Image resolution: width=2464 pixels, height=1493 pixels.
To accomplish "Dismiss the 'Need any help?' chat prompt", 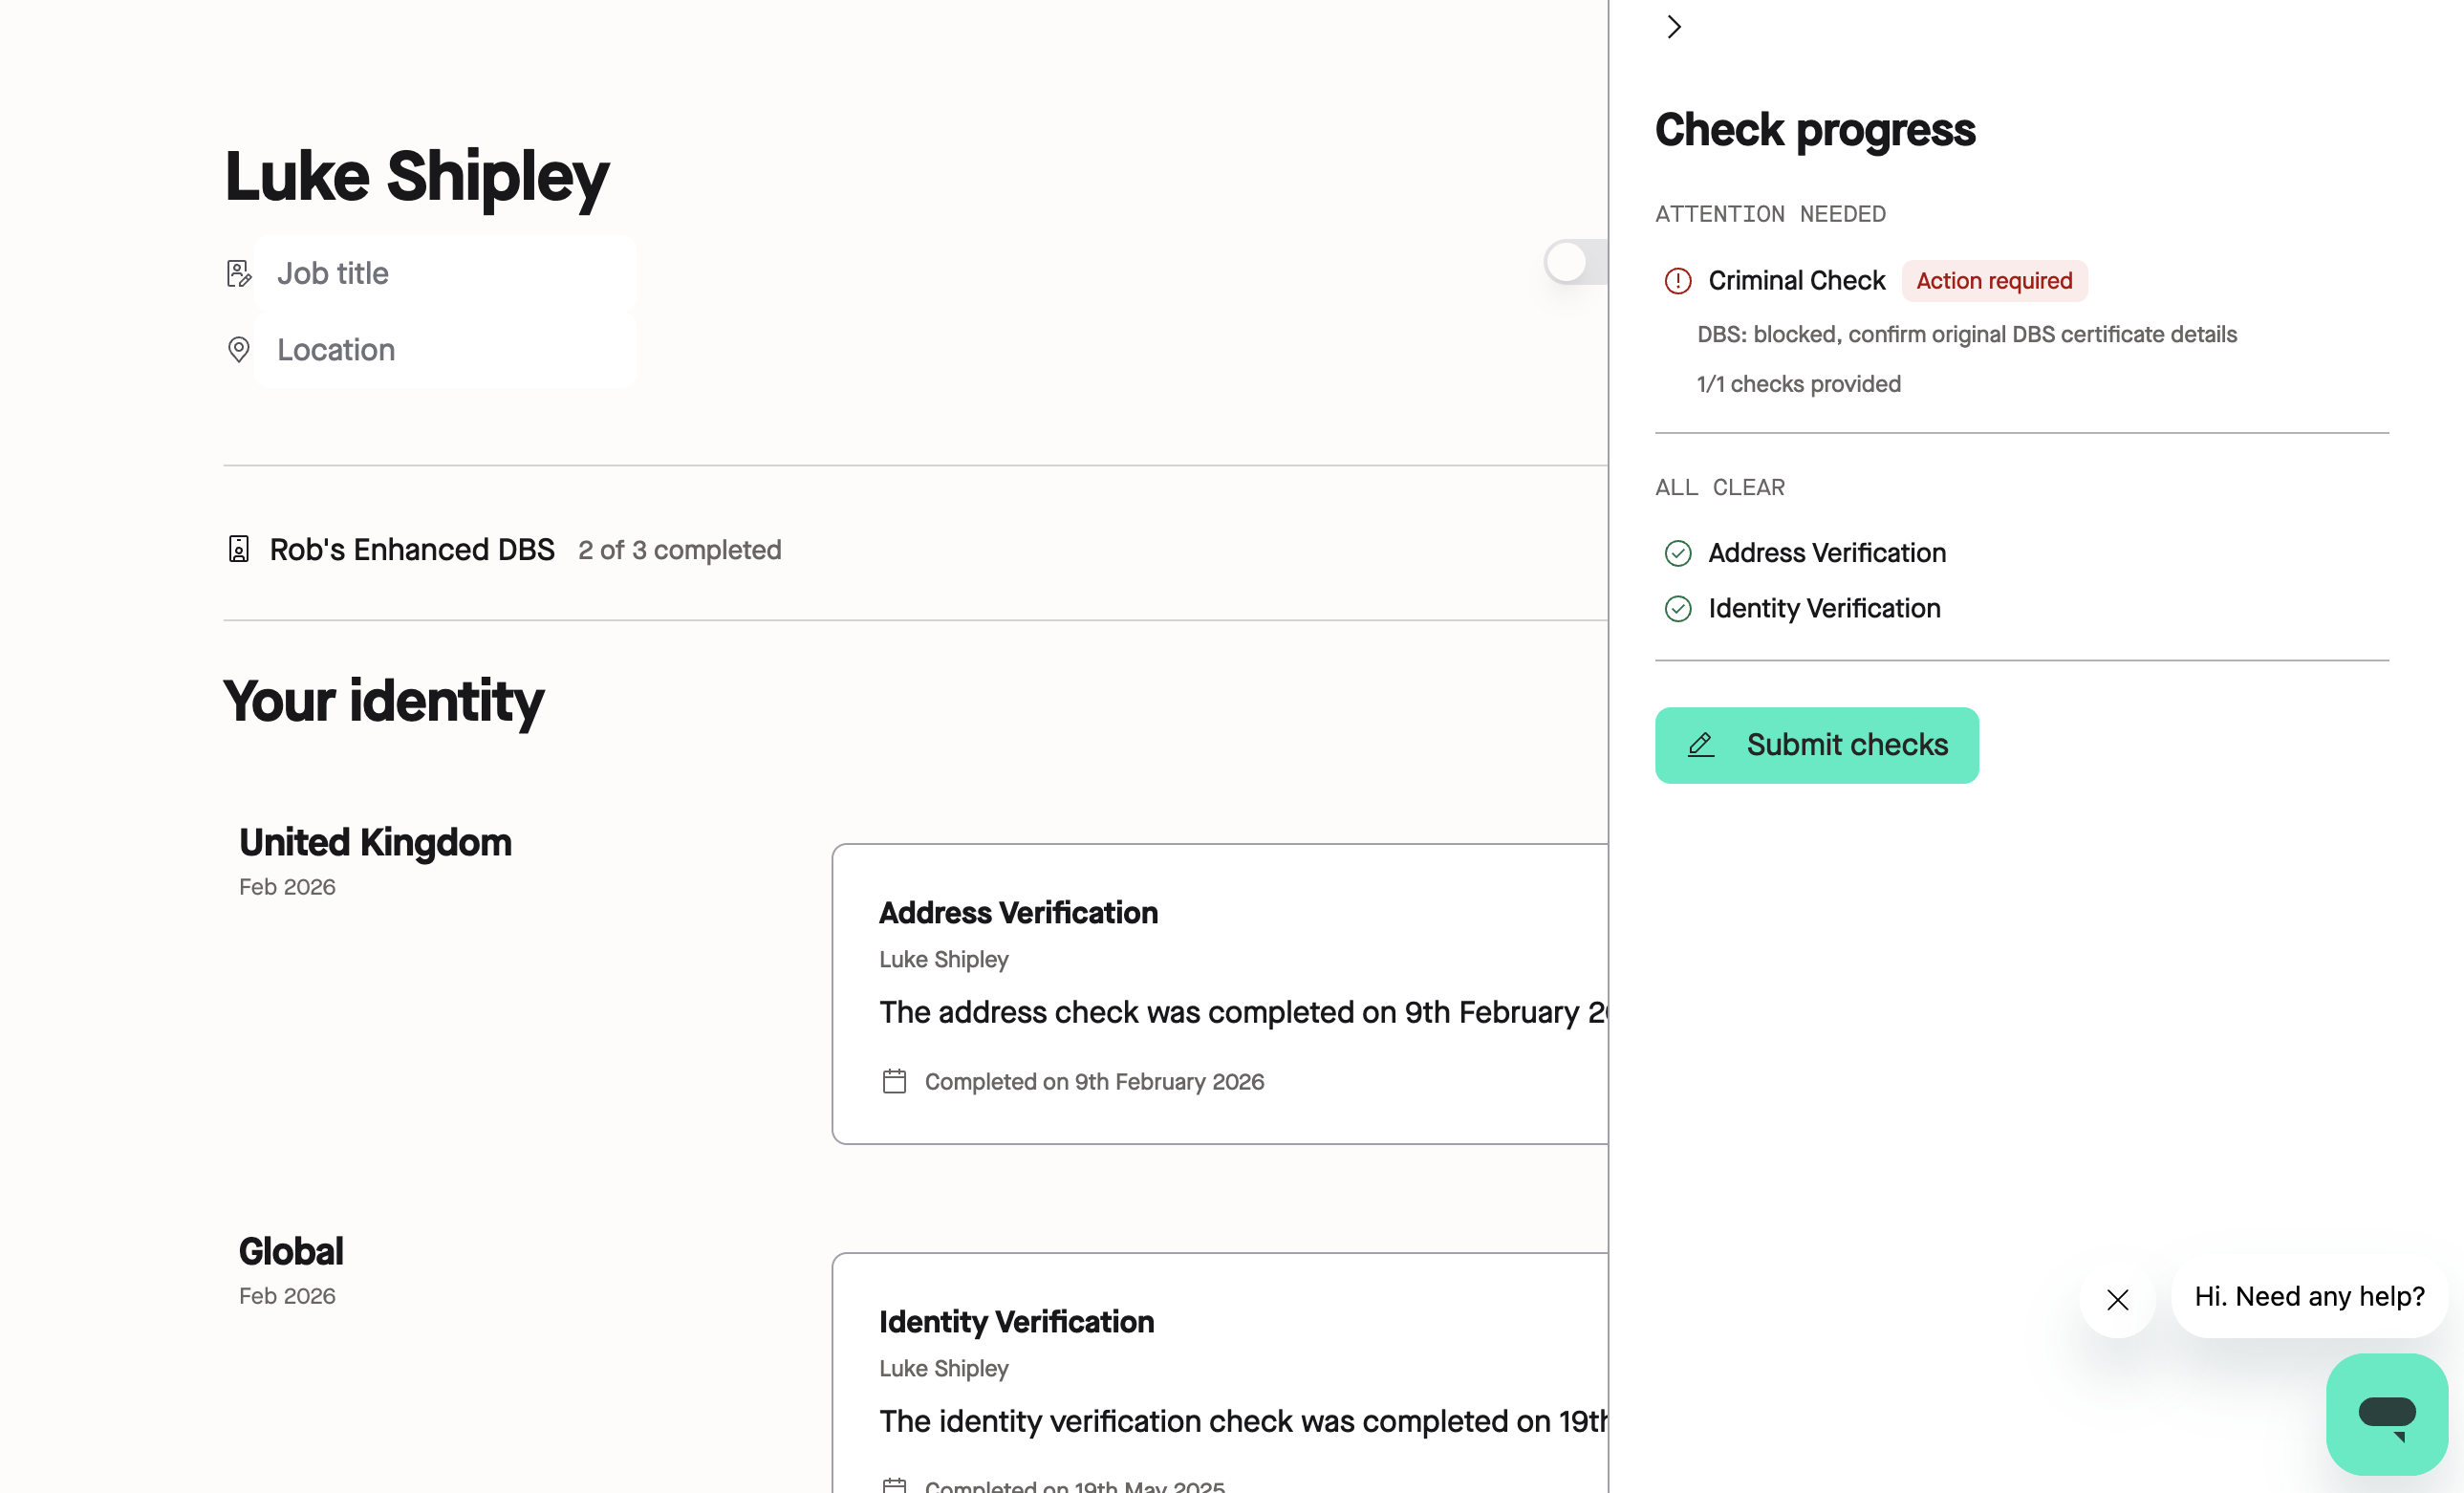I will click(x=2117, y=1299).
